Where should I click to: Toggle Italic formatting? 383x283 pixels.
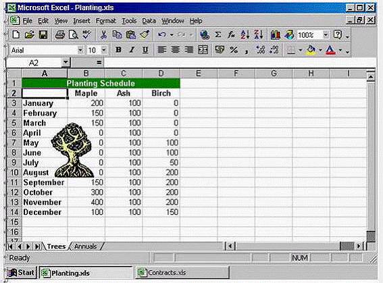(132, 50)
